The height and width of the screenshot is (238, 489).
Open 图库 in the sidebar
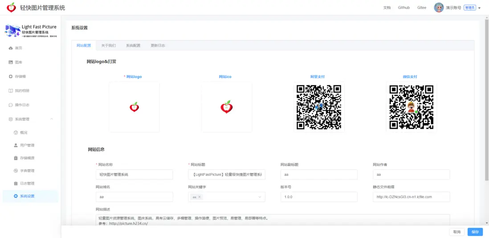19,62
